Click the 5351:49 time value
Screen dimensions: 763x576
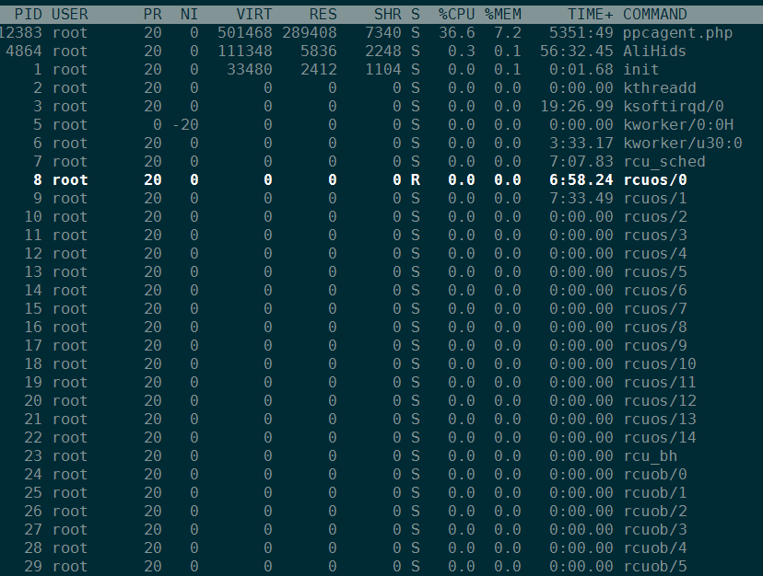(581, 32)
